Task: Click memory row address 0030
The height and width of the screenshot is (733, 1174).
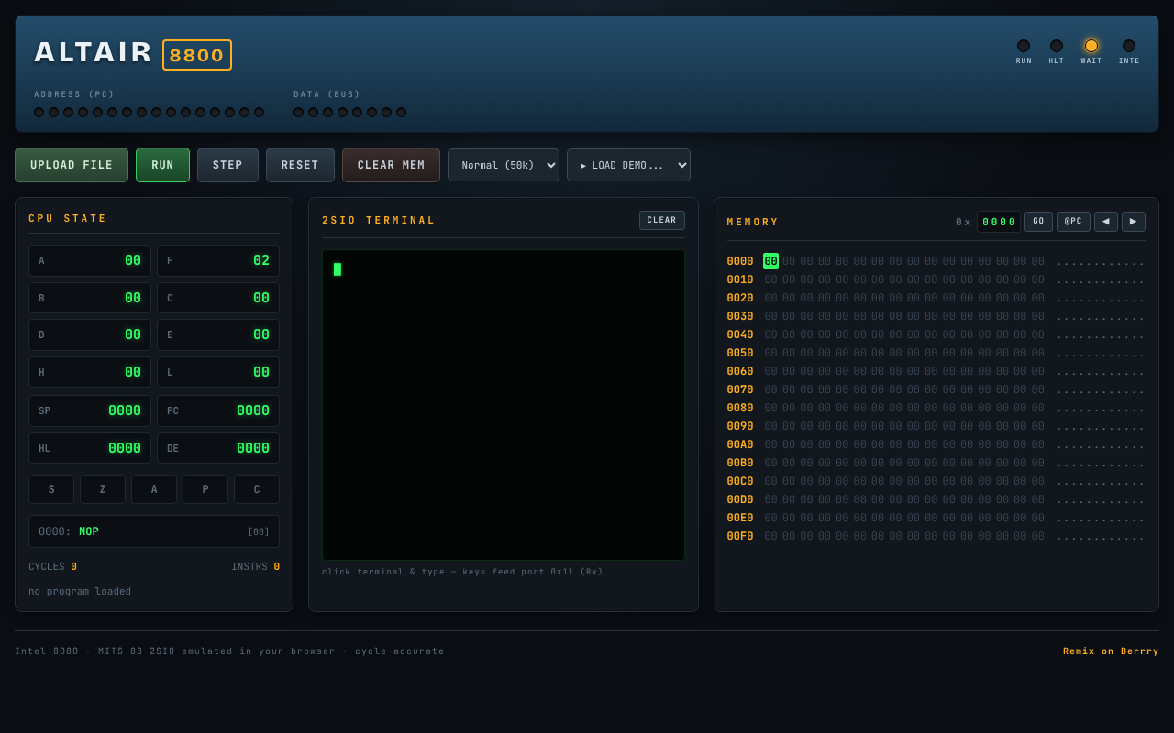Action: (x=740, y=316)
